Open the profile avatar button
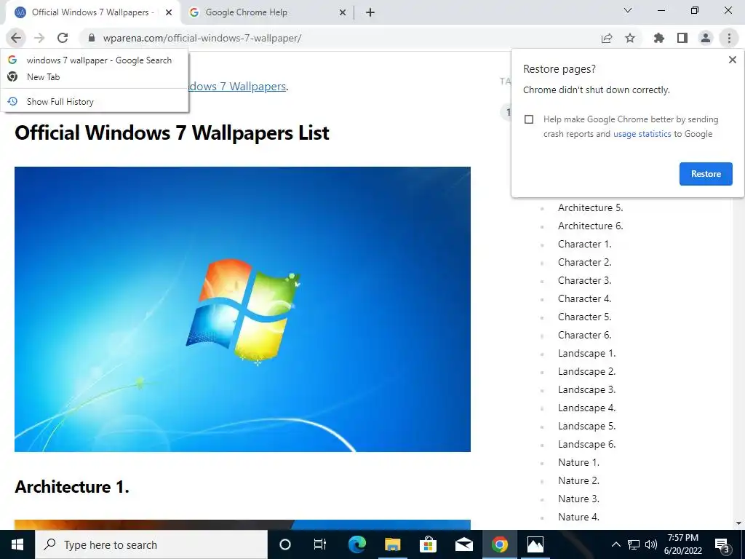This screenshot has height=559, width=745. click(x=706, y=38)
